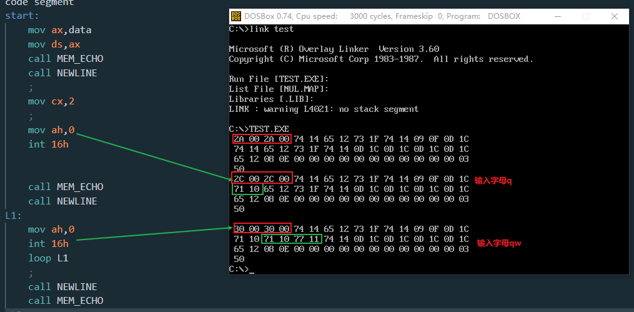Click the first 'call MEM_ECHO' after mov ds,ax
Screen dimensions: 634x312
point(66,59)
